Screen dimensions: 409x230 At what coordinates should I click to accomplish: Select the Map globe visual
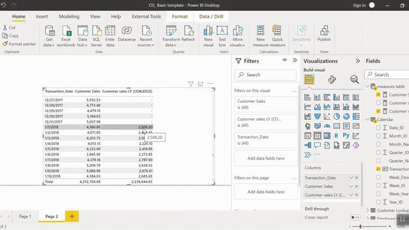[307, 126]
